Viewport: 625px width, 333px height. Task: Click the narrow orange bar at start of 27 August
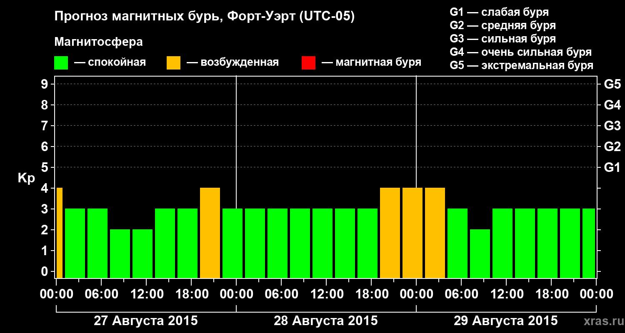click(59, 233)
